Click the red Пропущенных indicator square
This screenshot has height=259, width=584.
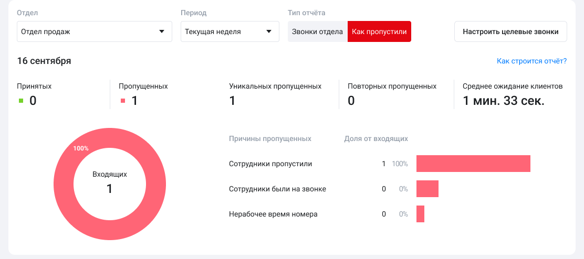[123, 101]
